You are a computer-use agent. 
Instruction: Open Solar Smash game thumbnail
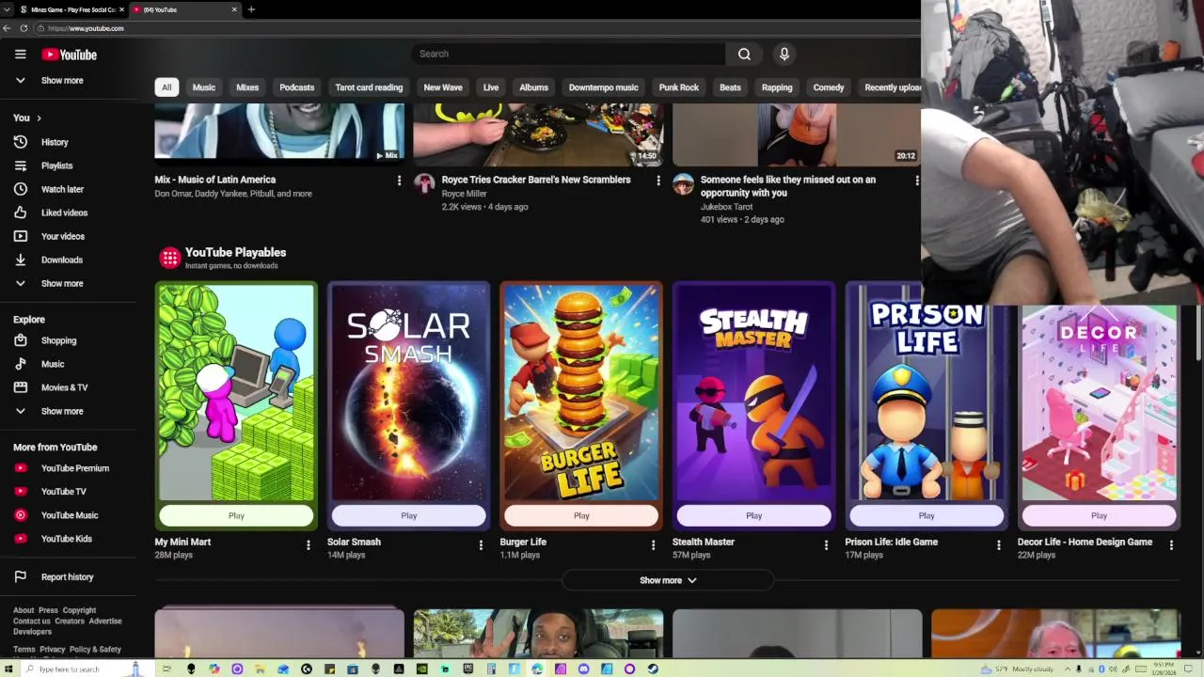409,393
